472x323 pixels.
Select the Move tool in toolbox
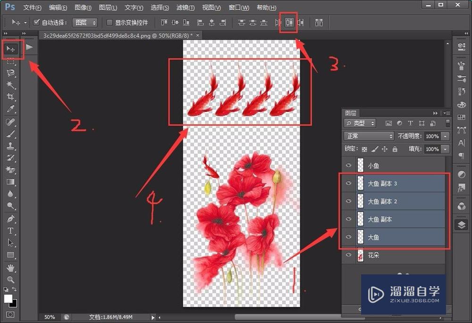(x=10, y=49)
